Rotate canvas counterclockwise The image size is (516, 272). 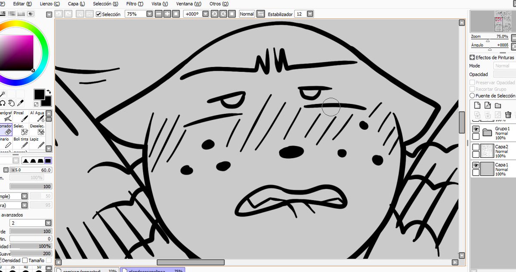[215, 14]
